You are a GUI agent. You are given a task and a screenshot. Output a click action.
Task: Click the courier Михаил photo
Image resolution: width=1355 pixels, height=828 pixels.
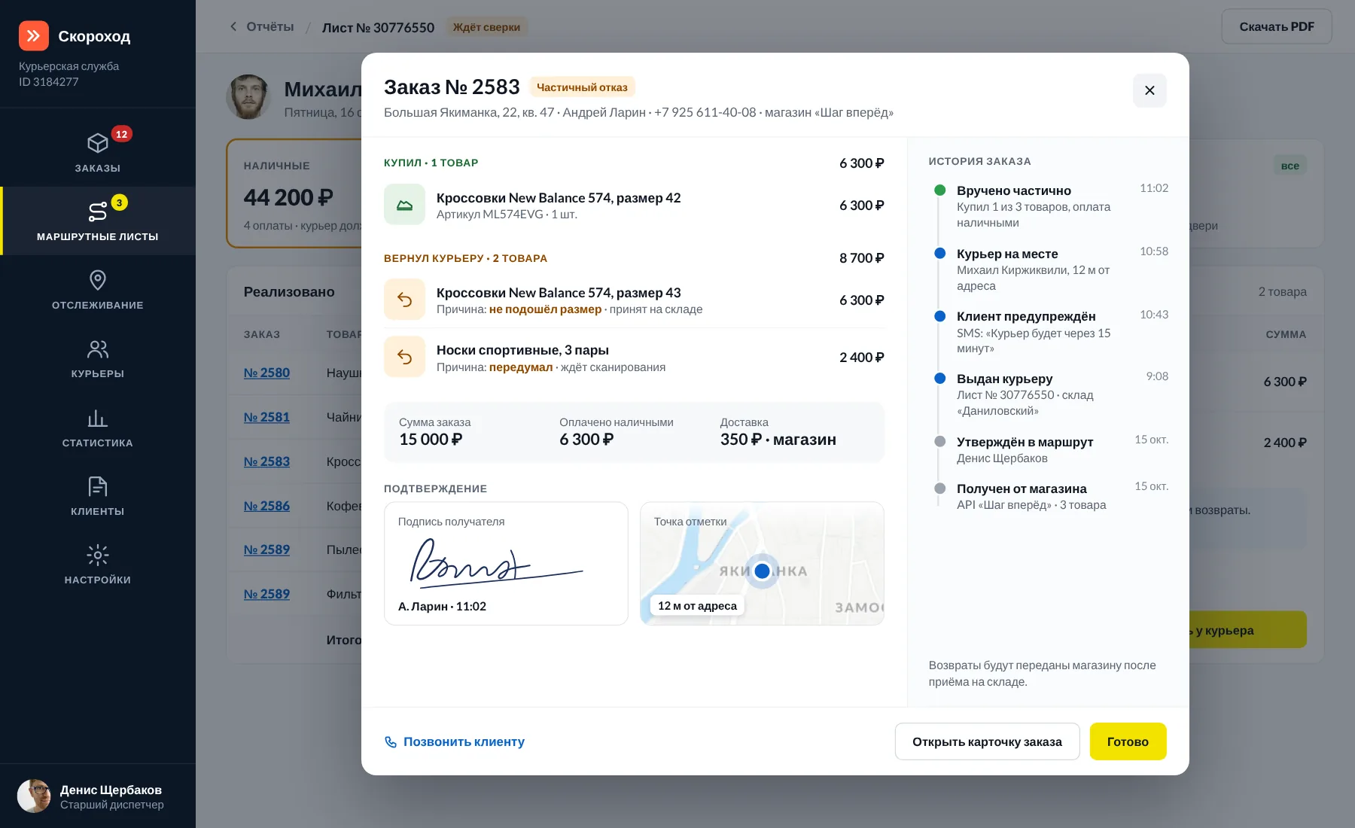coord(248,97)
